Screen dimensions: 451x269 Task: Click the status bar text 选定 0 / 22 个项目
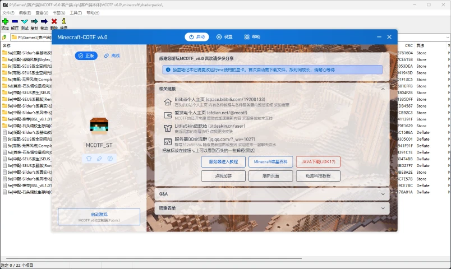[17, 265]
